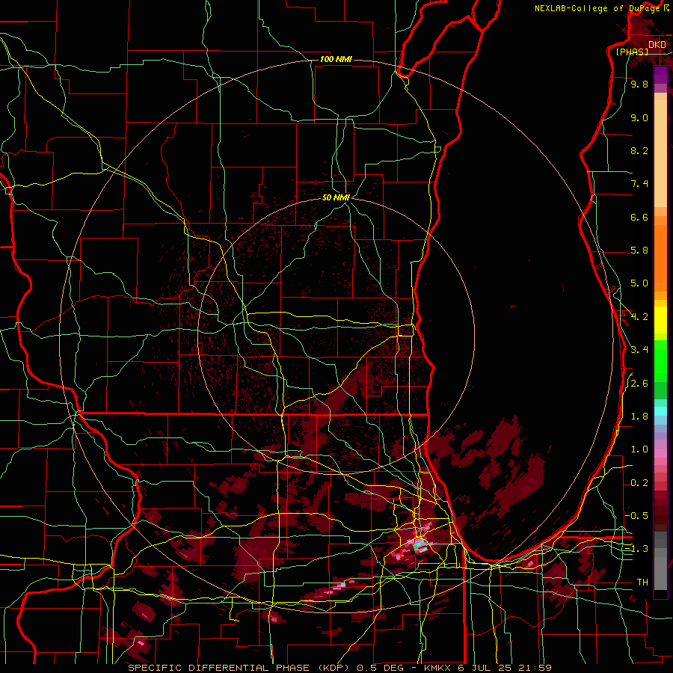This screenshot has width=673, height=673.
Task: Click the 5.0 scale value
Action: coord(639,283)
